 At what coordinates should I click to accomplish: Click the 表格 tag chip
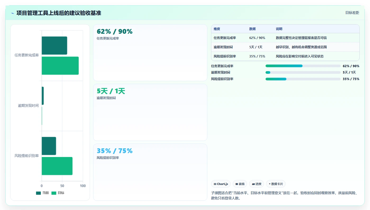pos(240,184)
